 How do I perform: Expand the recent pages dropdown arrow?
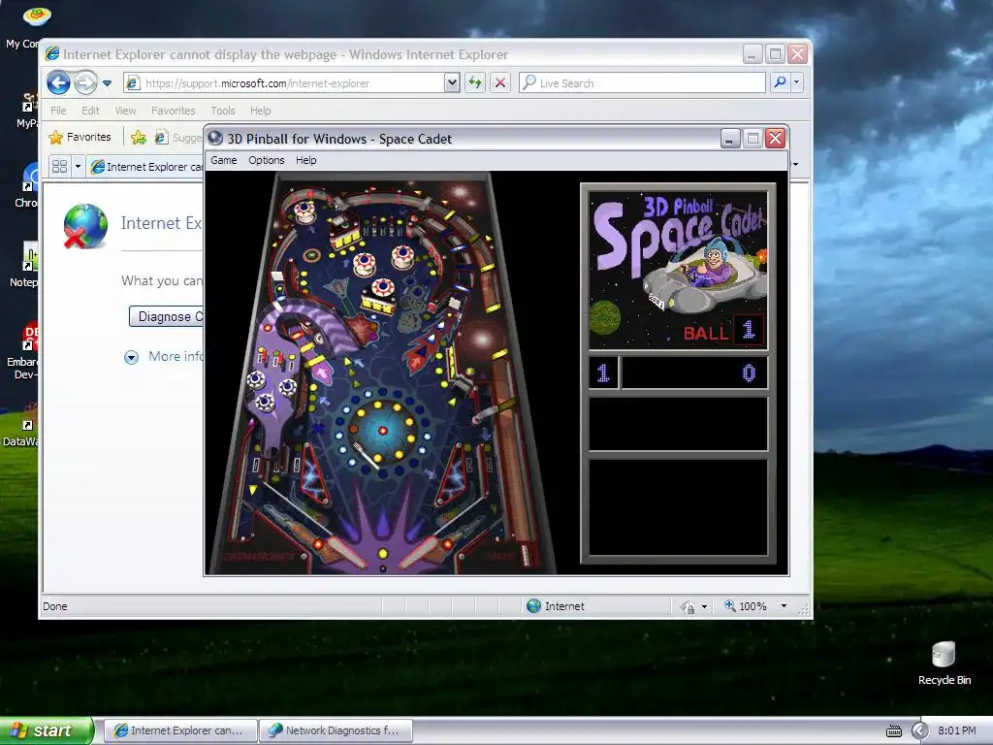tap(107, 83)
